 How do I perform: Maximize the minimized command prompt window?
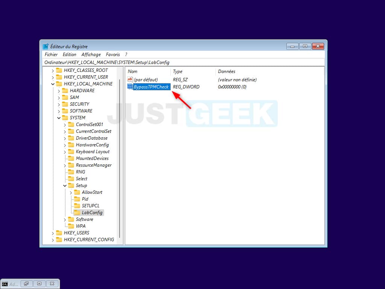39,284
